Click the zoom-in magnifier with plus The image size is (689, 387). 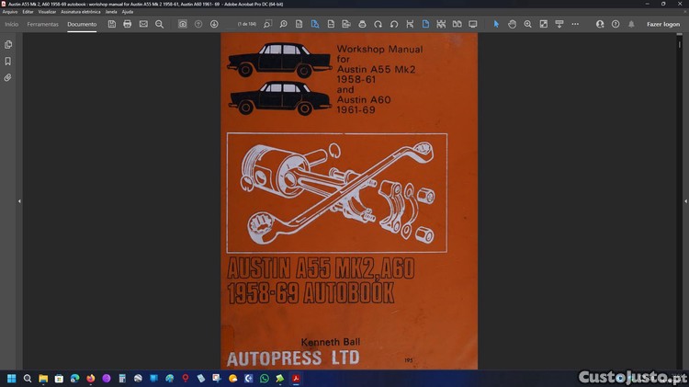527,24
